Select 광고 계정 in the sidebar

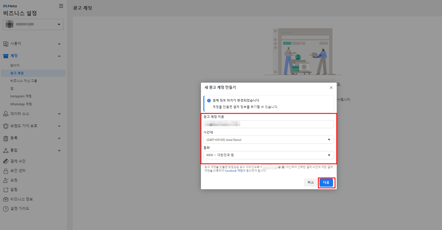tap(33, 73)
